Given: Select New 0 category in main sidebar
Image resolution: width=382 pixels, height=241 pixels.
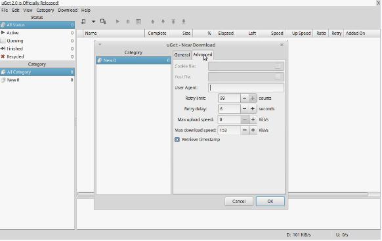Looking at the screenshot, I should [x=37, y=80].
